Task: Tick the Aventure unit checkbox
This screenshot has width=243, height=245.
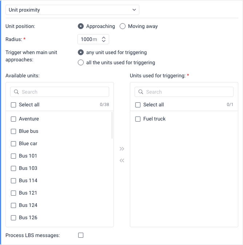Action: click(x=13, y=119)
